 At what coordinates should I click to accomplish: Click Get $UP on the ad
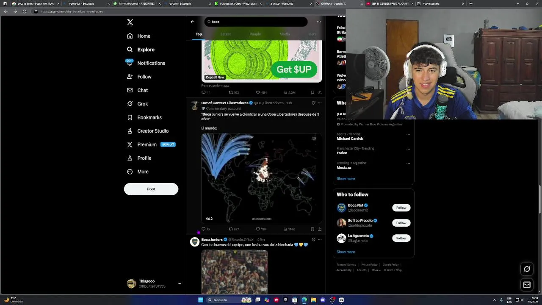tap(294, 69)
